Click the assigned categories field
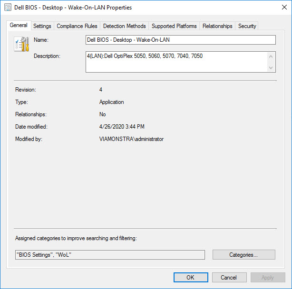292x289 pixels. coord(110,255)
